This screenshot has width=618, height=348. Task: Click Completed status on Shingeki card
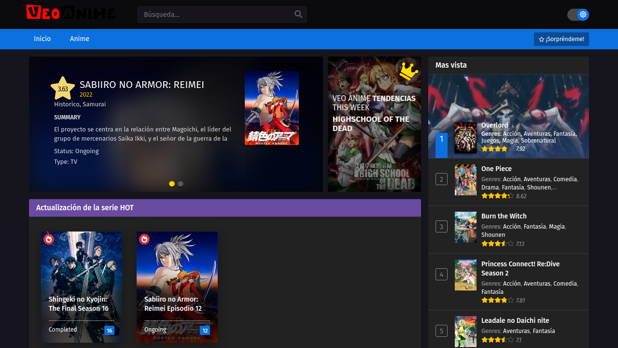[63, 330]
